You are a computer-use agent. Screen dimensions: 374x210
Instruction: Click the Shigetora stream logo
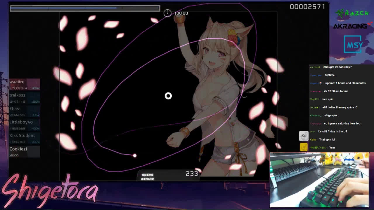click(x=50, y=191)
